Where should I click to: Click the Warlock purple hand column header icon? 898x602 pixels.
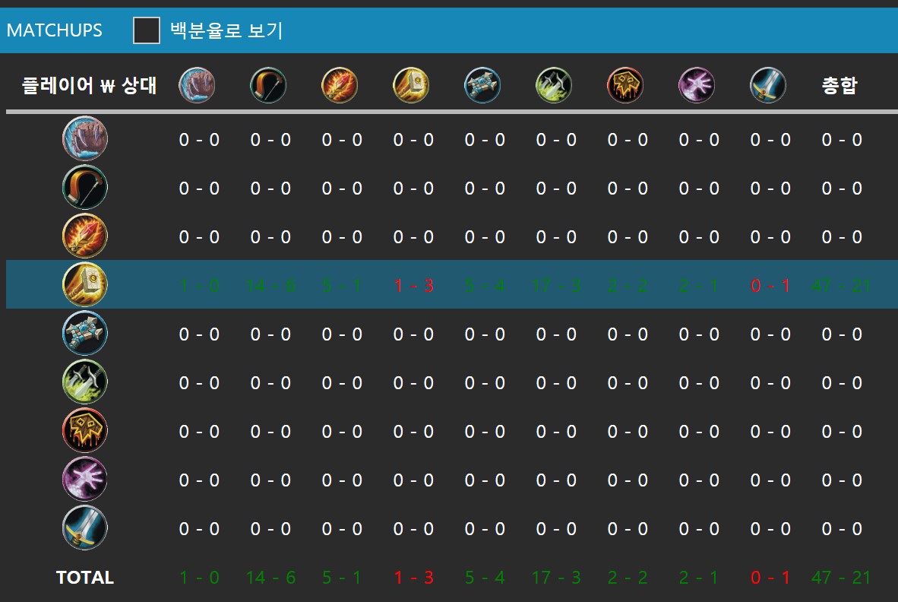pos(697,85)
